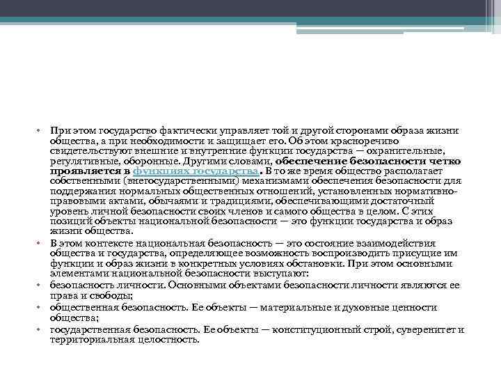
Task: Click line 'правовыми актами, обычаями и традициями'
Action: click(242, 201)
